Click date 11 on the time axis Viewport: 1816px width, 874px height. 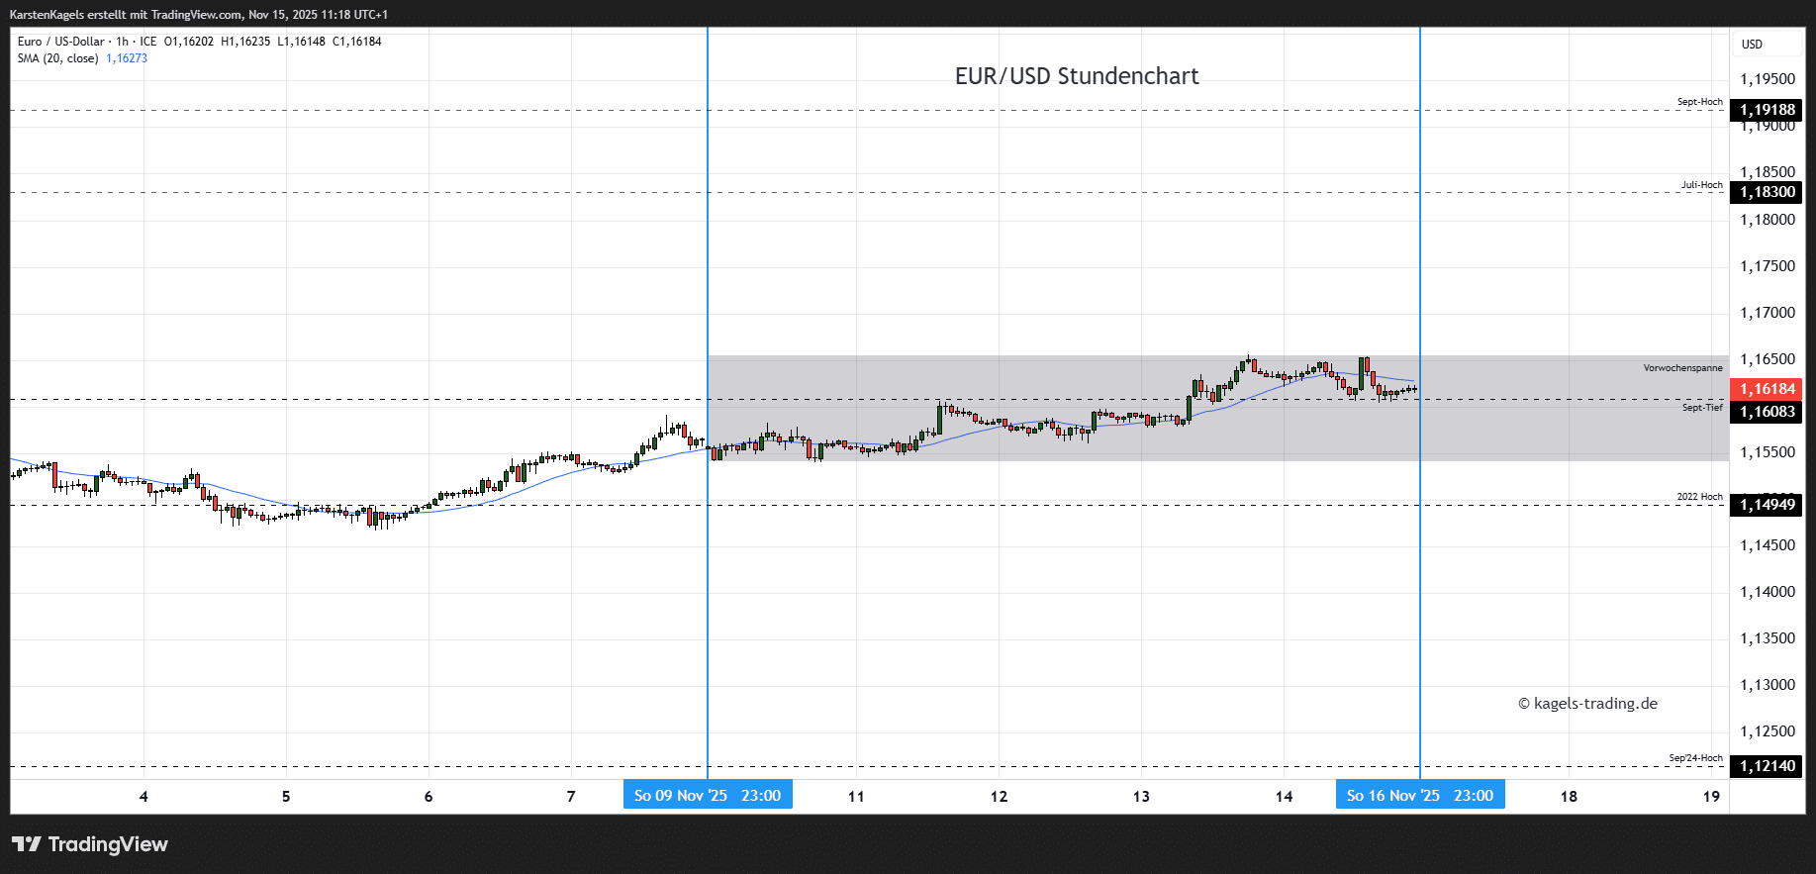tap(856, 797)
